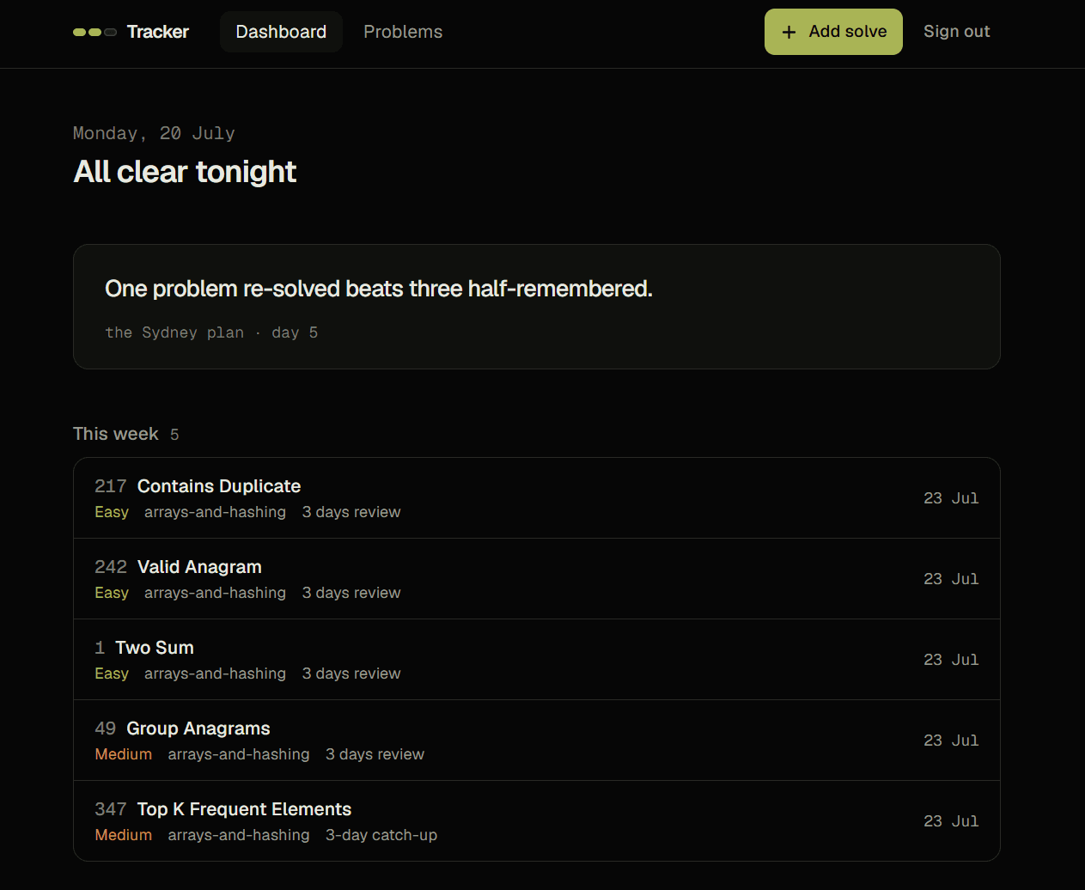The width and height of the screenshot is (1085, 890).
Task: Click the Easy label under Contains Duplicate
Action: 112,512
